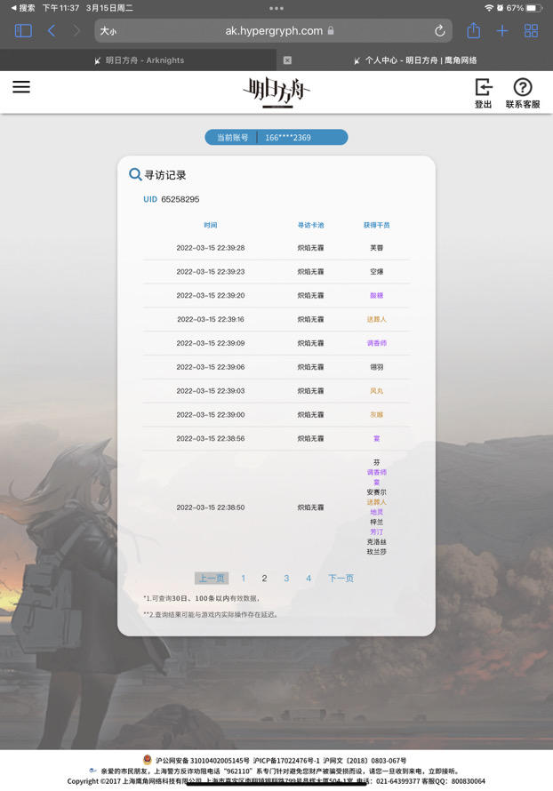This screenshot has height=791, width=553.
Task: Tap the battery 67% indicator
Action: (x=524, y=8)
